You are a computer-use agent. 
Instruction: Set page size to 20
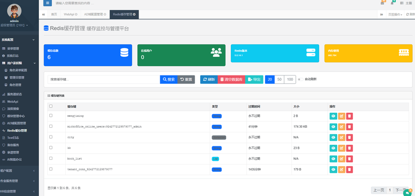[x=270, y=80]
